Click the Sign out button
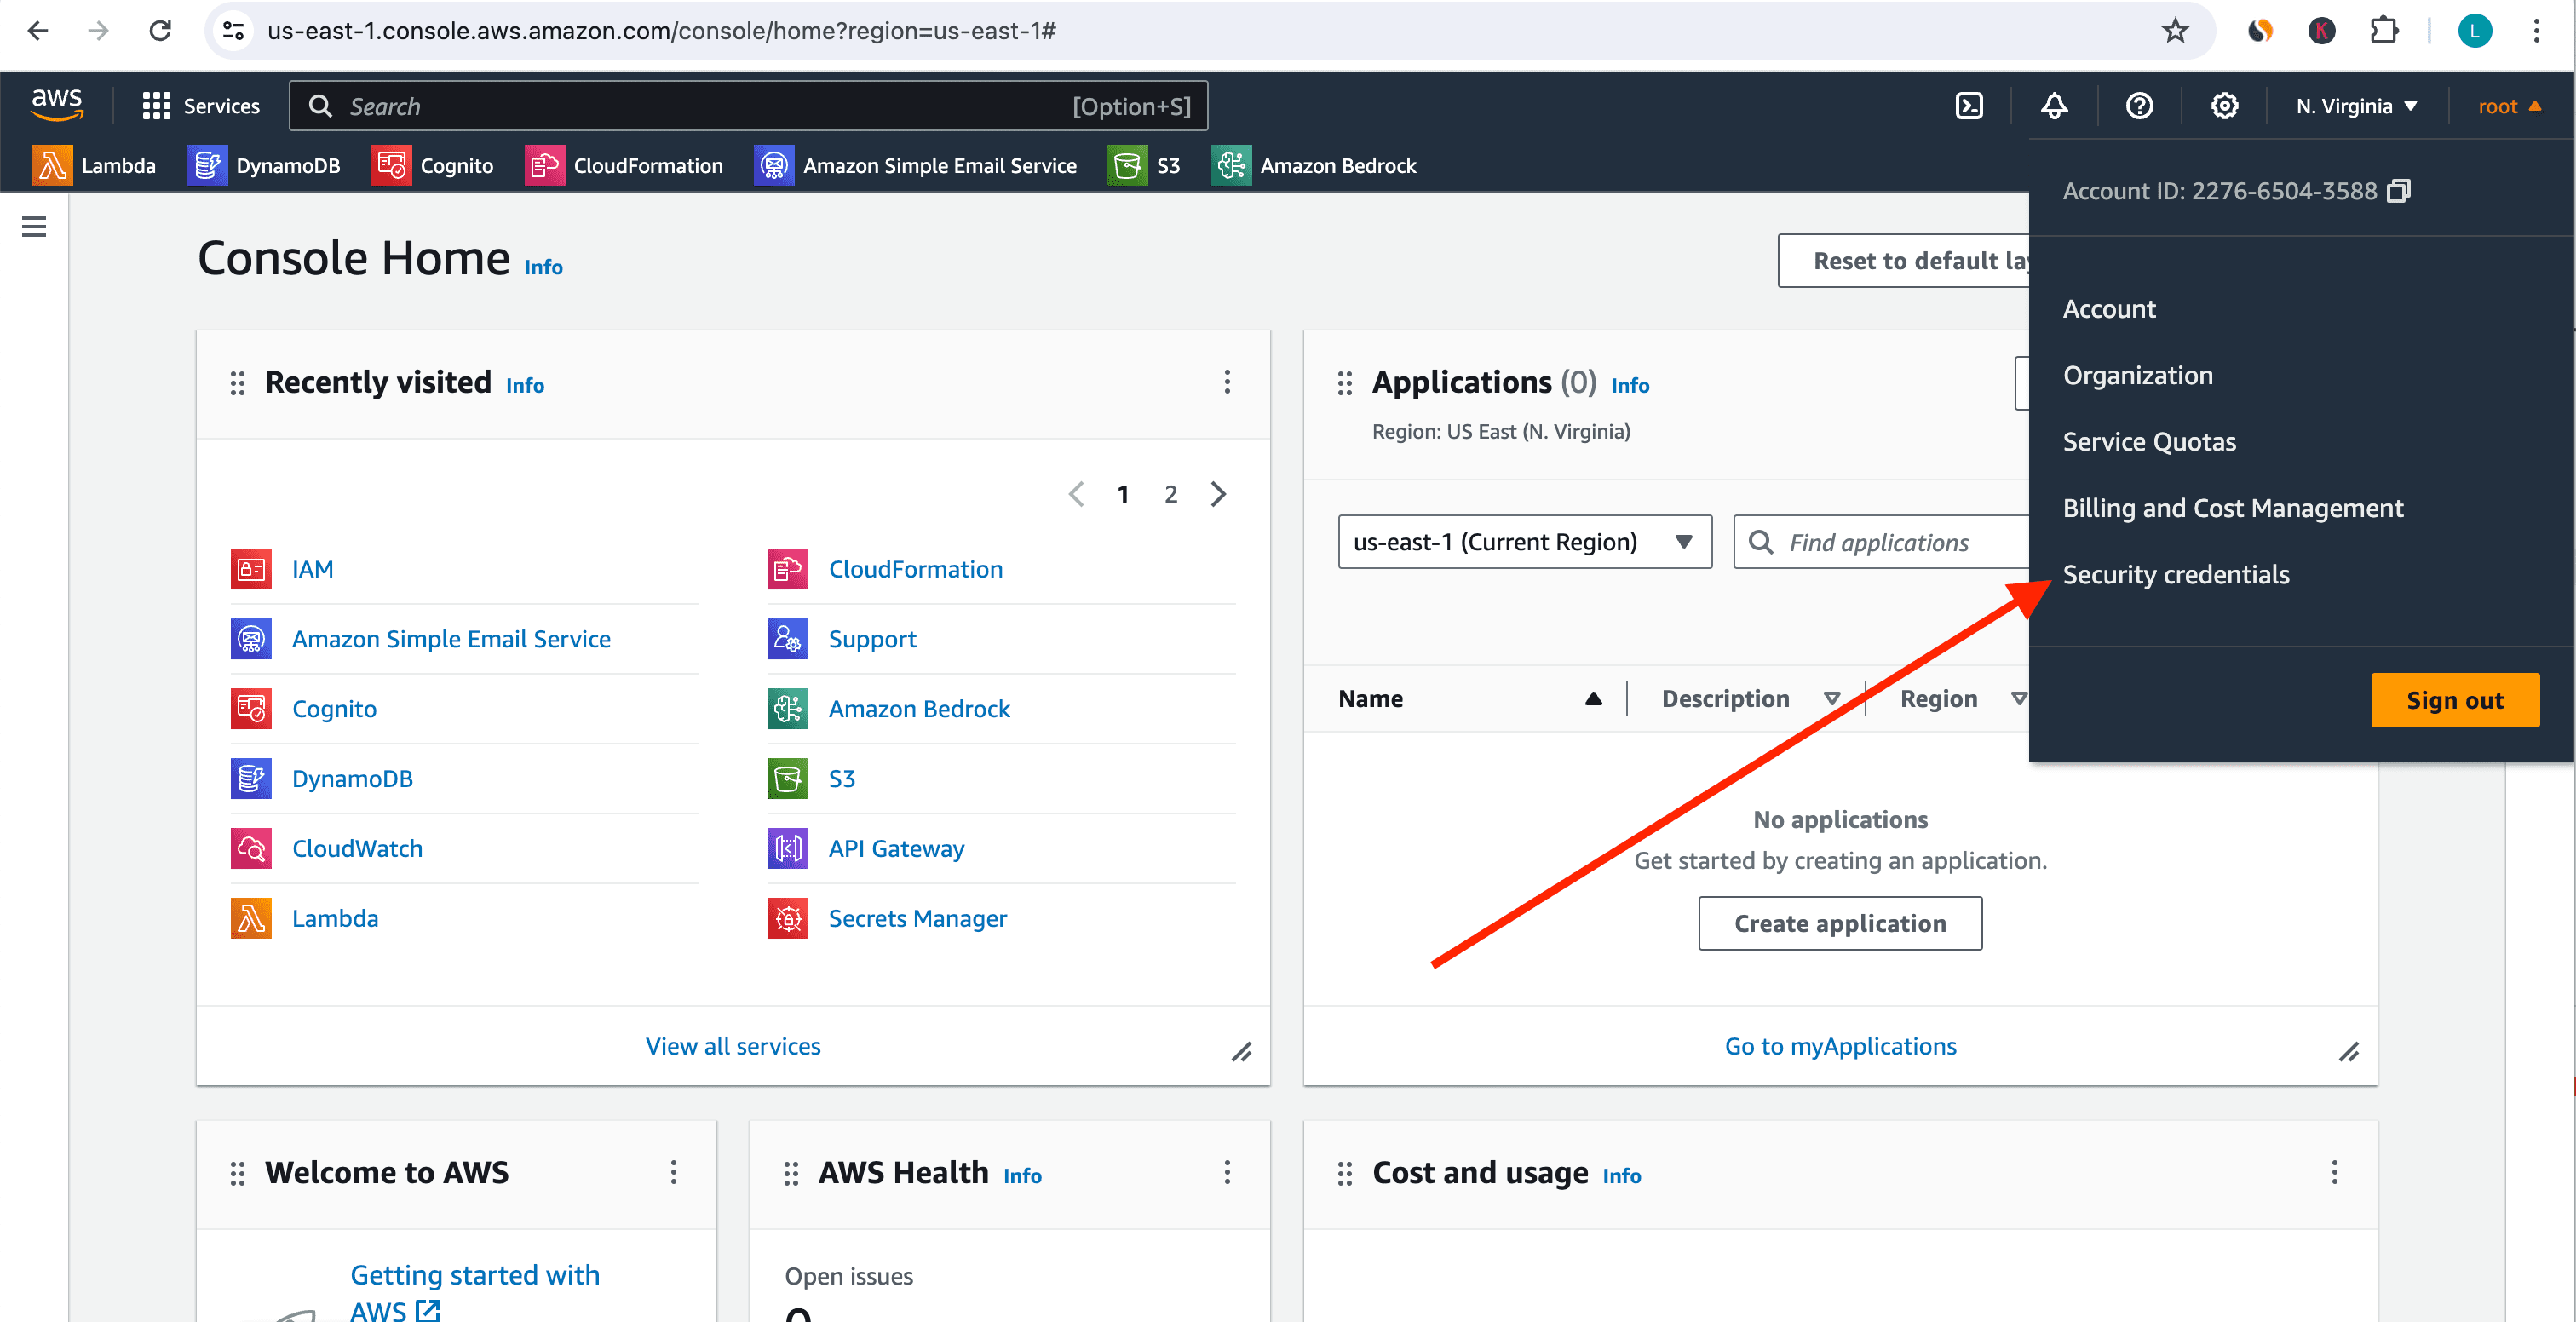 point(2454,700)
